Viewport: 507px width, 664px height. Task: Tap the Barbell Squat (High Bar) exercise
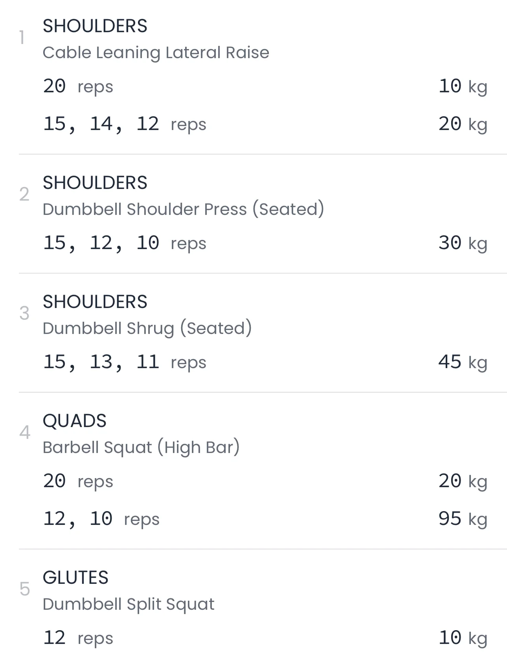(x=141, y=447)
